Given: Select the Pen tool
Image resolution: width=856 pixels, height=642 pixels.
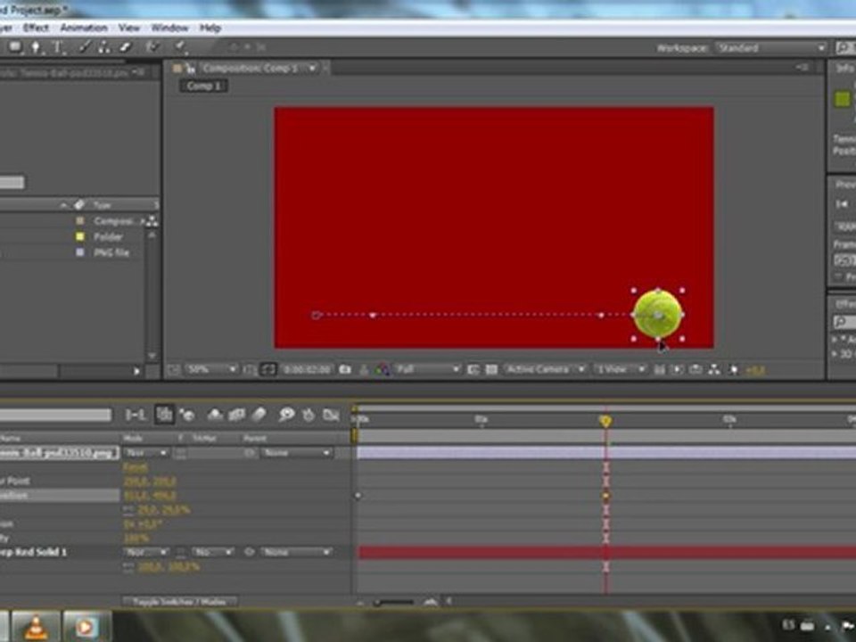Looking at the screenshot, I should [x=36, y=47].
